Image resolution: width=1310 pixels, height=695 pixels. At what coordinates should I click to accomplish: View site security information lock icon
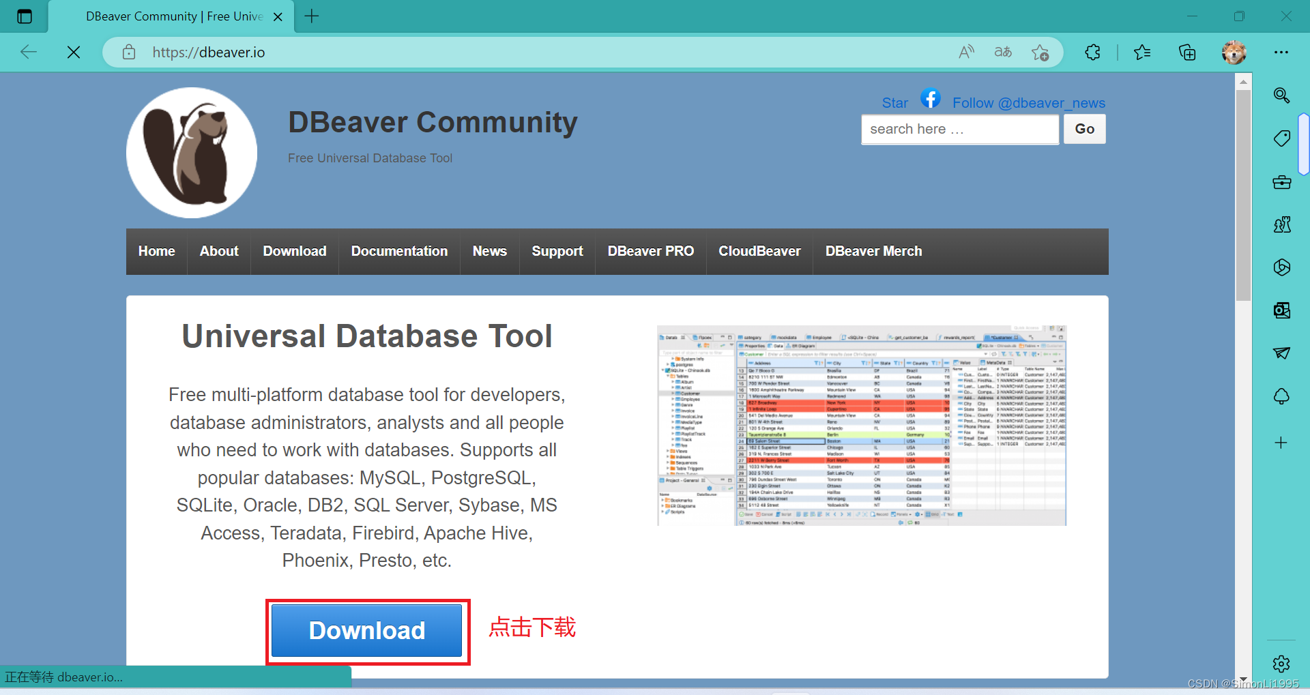click(x=129, y=52)
